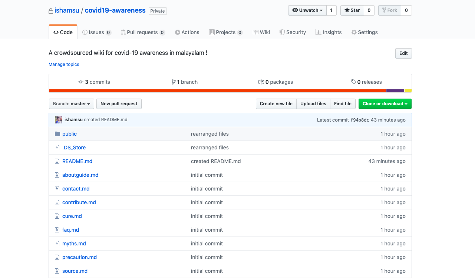Click purple segment of language bar

point(395,91)
